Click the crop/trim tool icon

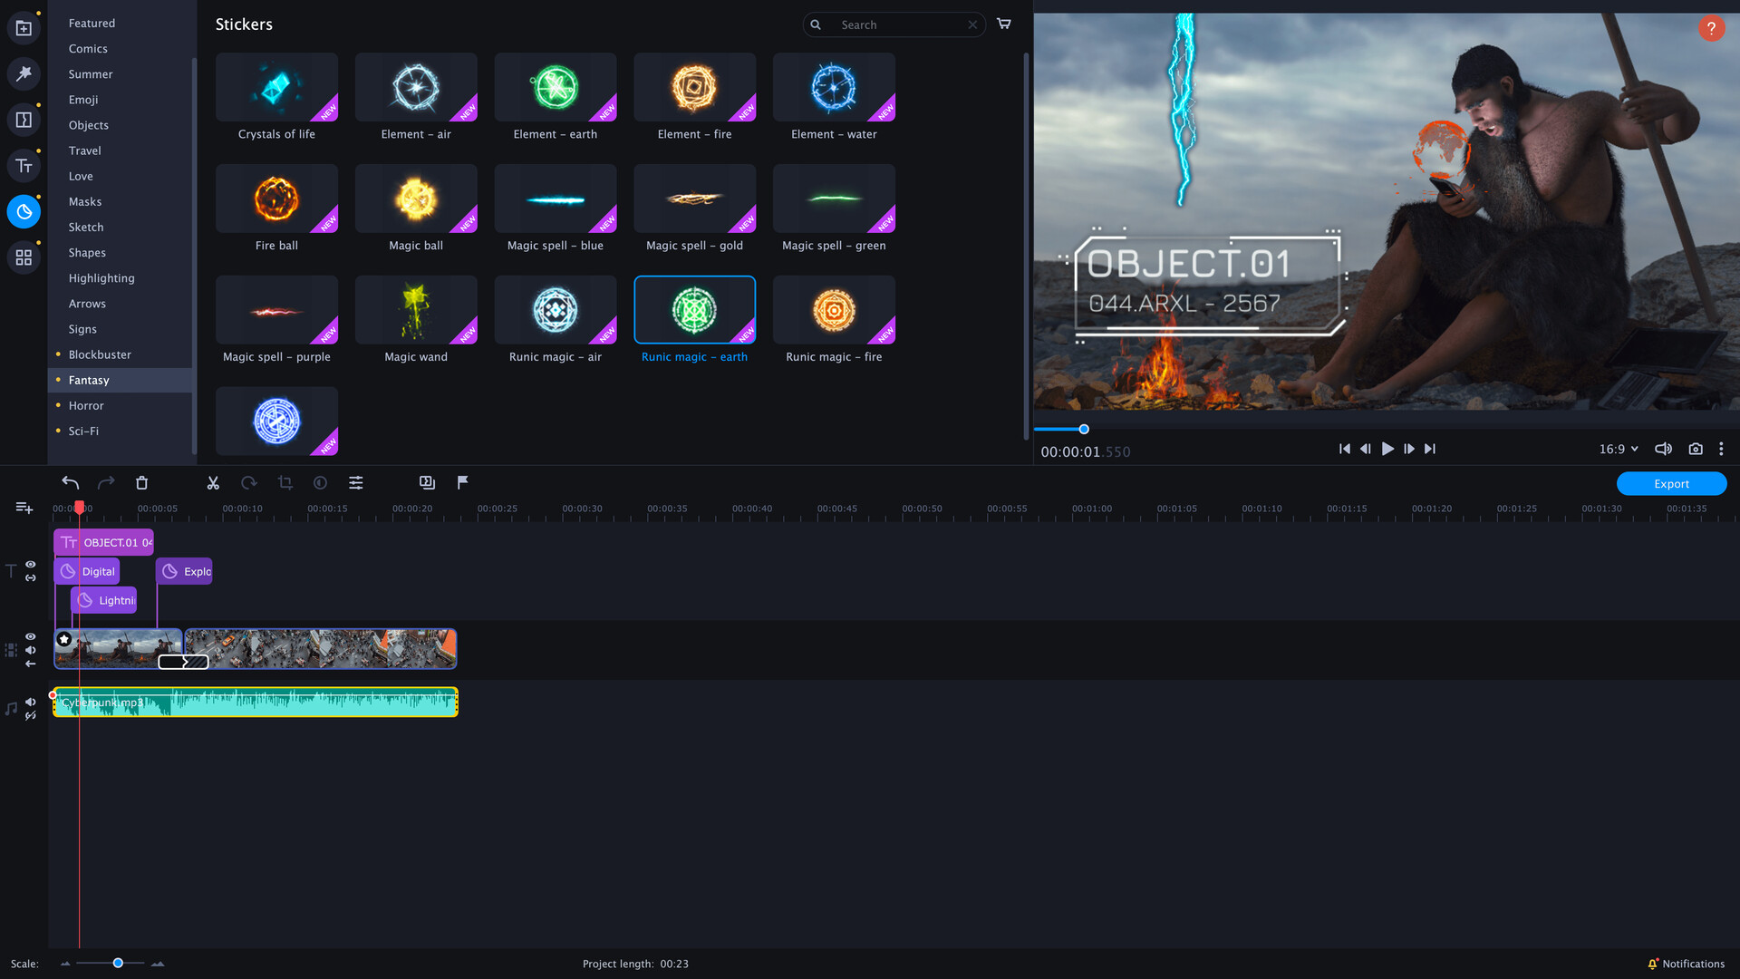tap(285, 481)
